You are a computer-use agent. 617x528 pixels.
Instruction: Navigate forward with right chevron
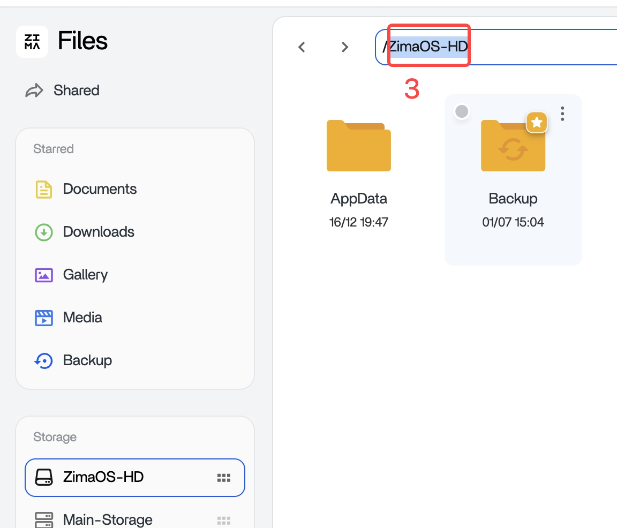[x=345, y=47]
